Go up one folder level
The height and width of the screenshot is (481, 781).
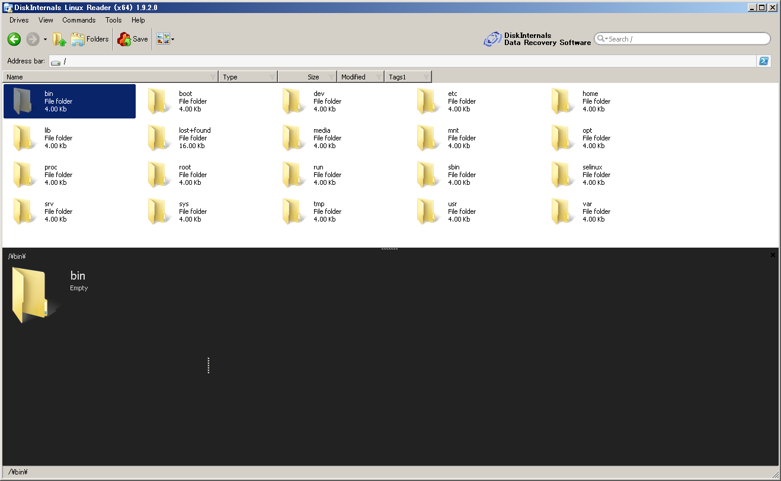point(60,39)
